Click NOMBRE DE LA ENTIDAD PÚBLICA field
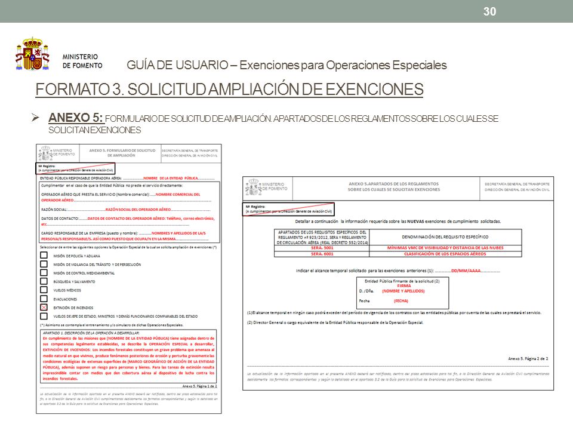This screenshot has height=430, width=573. [170, 178]
